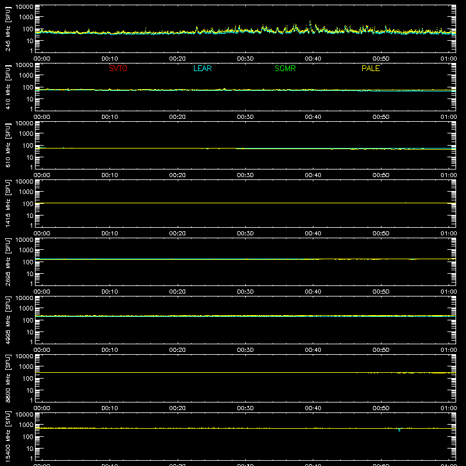This screenshot has height=466, width=466.
Task: Click the 1000 tick label on 410 MHz axis
Action: [26, 76]
